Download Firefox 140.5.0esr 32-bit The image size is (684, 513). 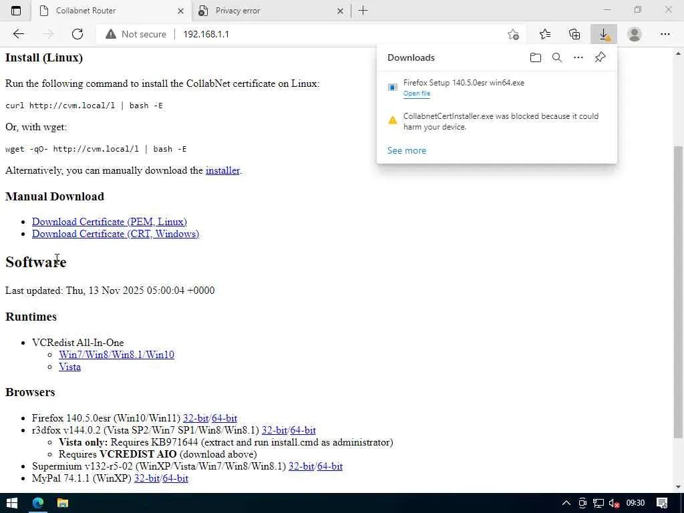pyautogui.click(x=196, y=418)
